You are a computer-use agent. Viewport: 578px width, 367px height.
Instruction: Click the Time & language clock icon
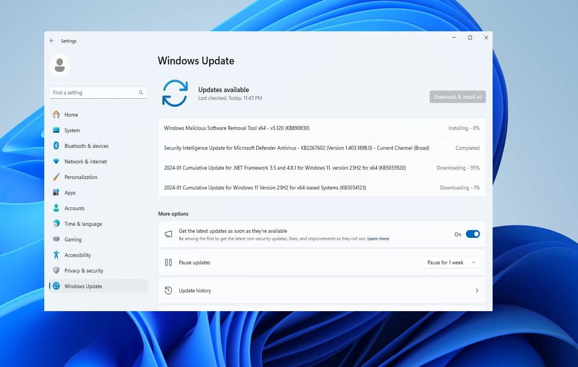(x=57, y=224)
